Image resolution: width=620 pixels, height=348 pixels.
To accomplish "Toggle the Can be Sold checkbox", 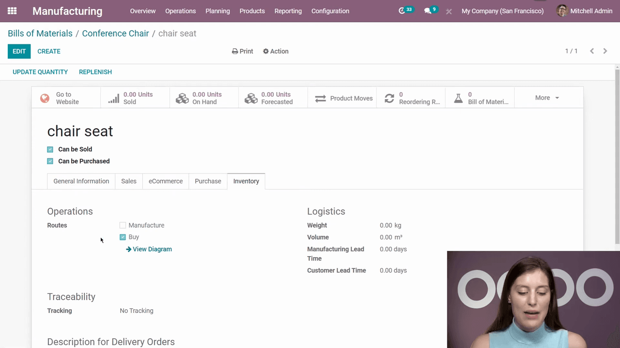I will 50,149.
